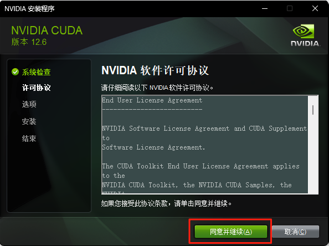
Task: Click the line 'Software License Agreement.'
Action: click(x=153, y=147)
